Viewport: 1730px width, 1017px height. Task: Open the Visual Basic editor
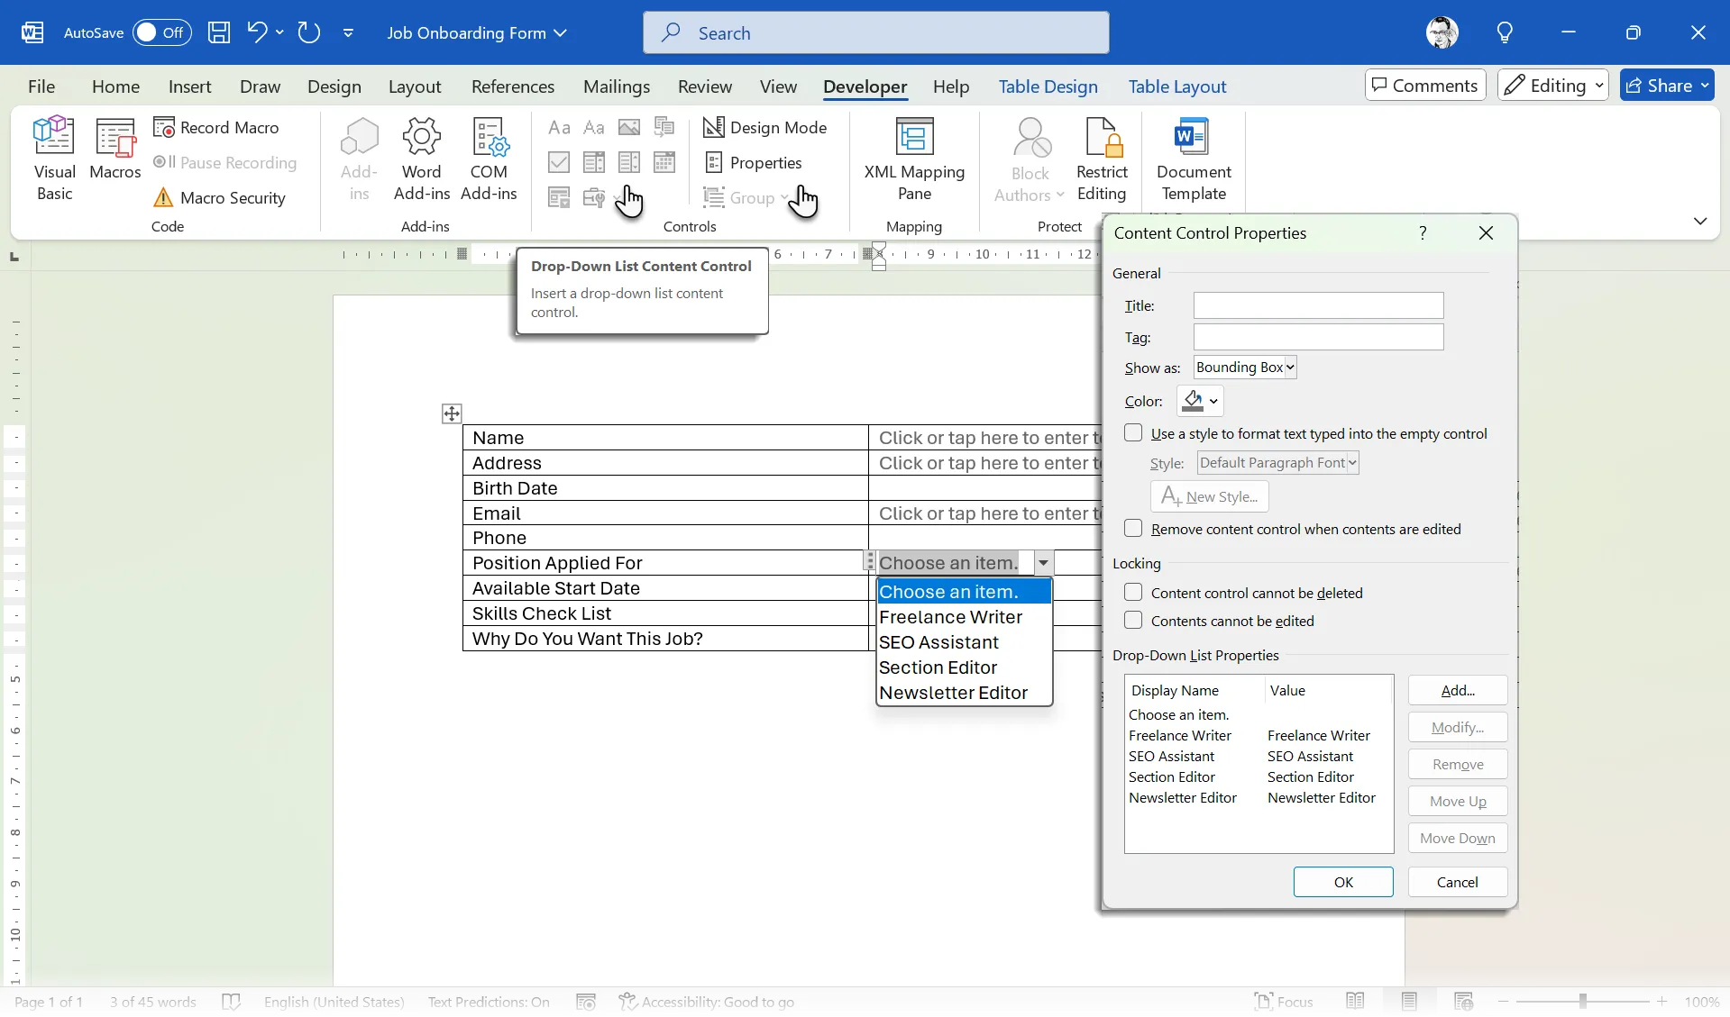pos(54,158)
